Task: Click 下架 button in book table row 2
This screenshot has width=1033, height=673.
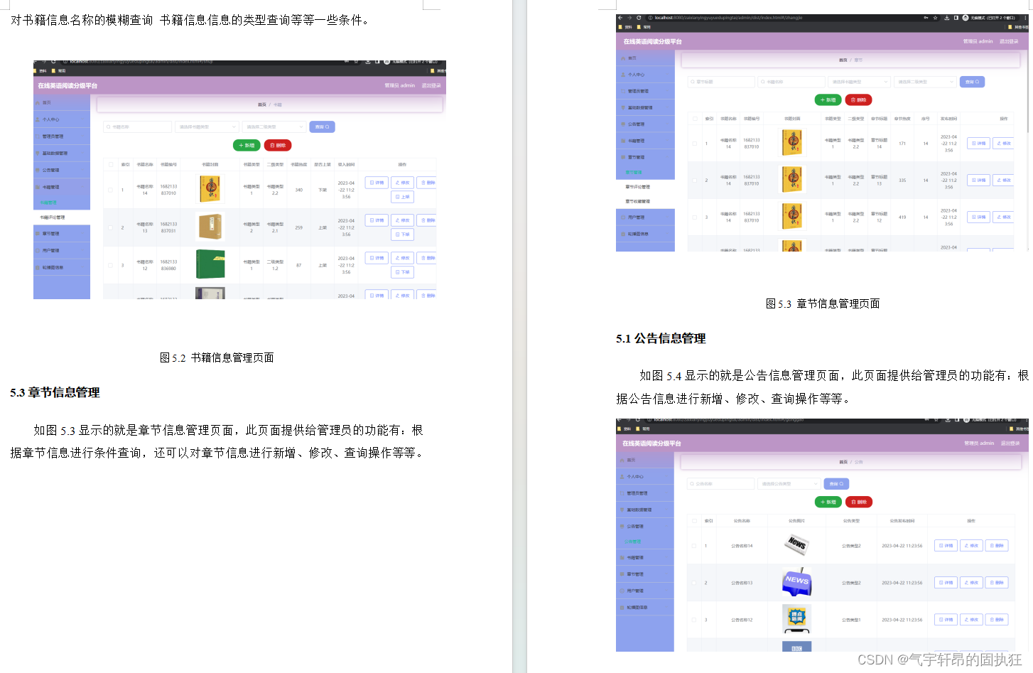Action: (x=402, y=235)
